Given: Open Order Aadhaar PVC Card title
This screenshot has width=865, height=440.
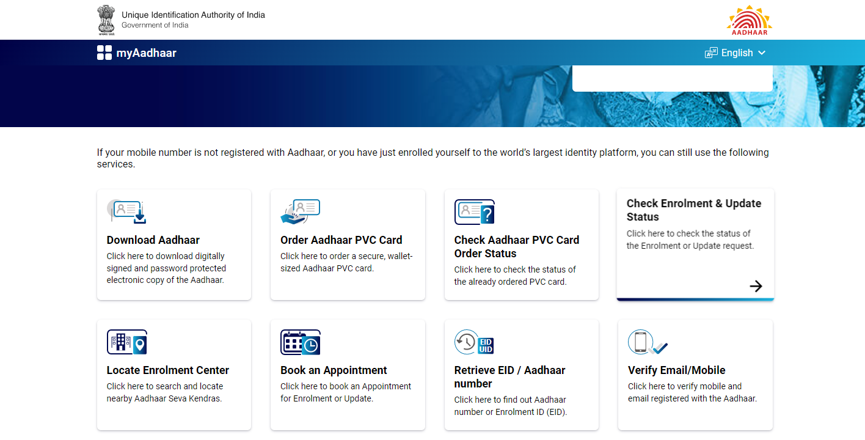Looking at the screenshot, I should click(341, 240).
